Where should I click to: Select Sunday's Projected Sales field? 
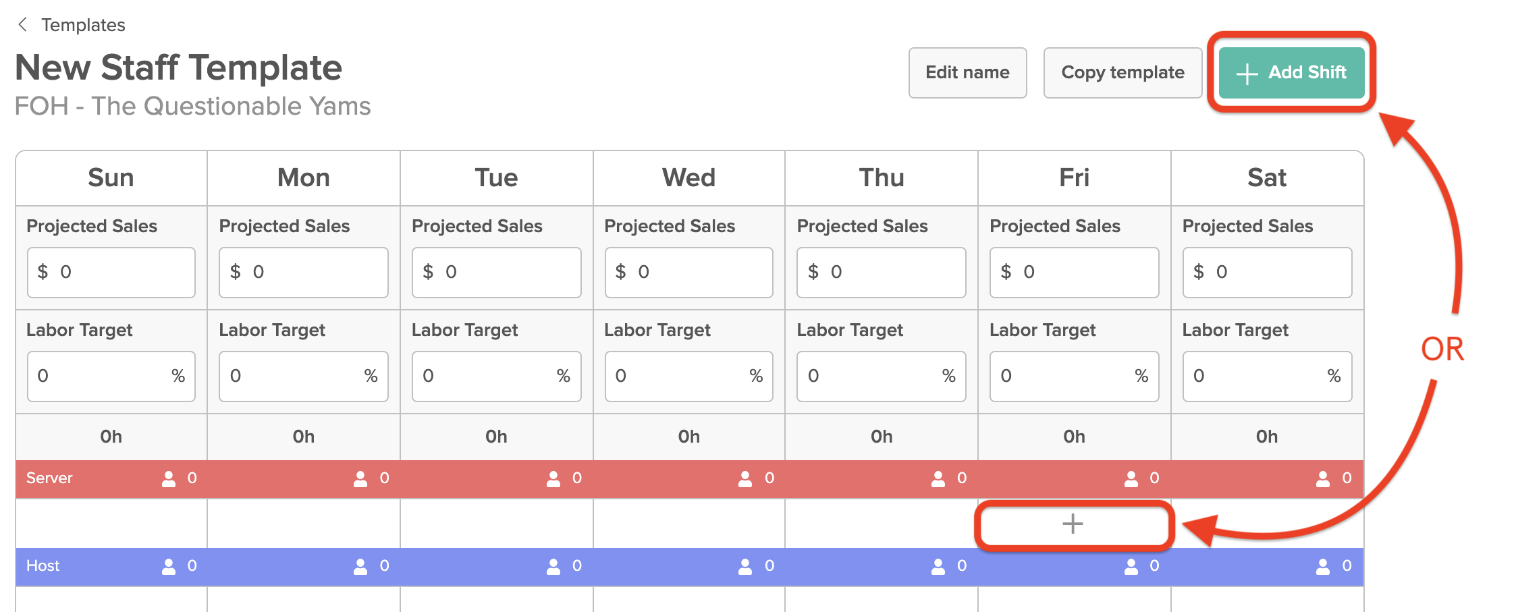pos(111,272)
